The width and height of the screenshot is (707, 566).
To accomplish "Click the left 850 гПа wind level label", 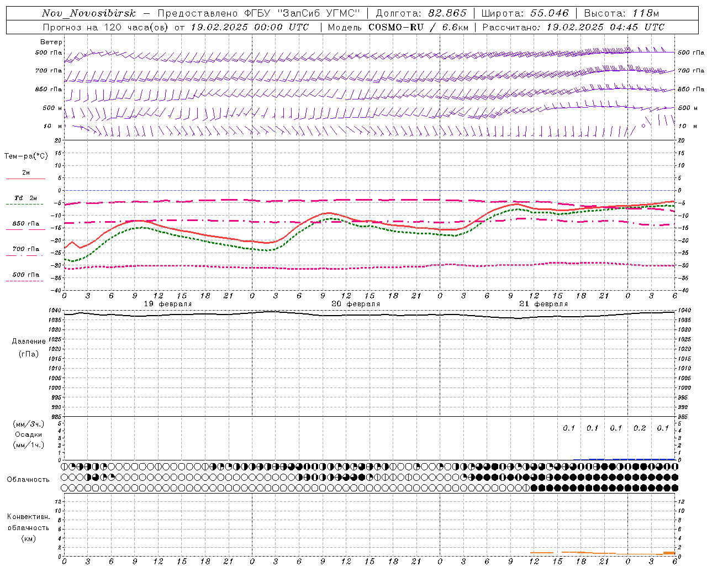I will [49, 89].
